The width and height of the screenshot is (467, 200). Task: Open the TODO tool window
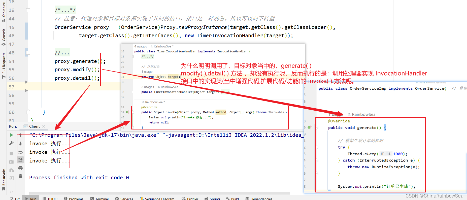pyautogui.click(x=50, y=198)
